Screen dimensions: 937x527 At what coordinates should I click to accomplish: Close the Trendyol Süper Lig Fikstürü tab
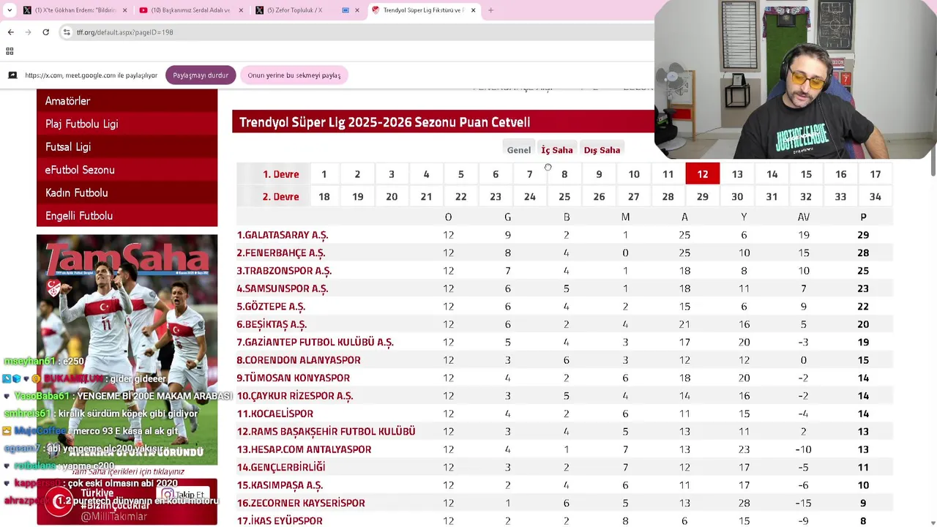click(473, 10)
